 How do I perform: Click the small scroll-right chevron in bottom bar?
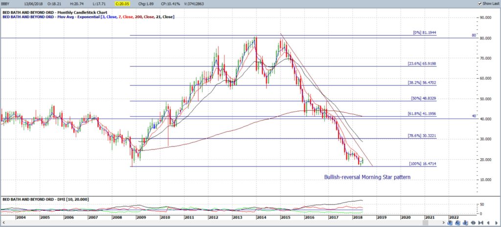tap(443, 223)
